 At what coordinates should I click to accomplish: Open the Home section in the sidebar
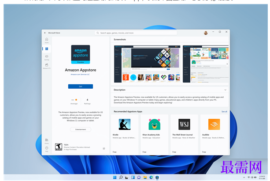pos(47,40)
